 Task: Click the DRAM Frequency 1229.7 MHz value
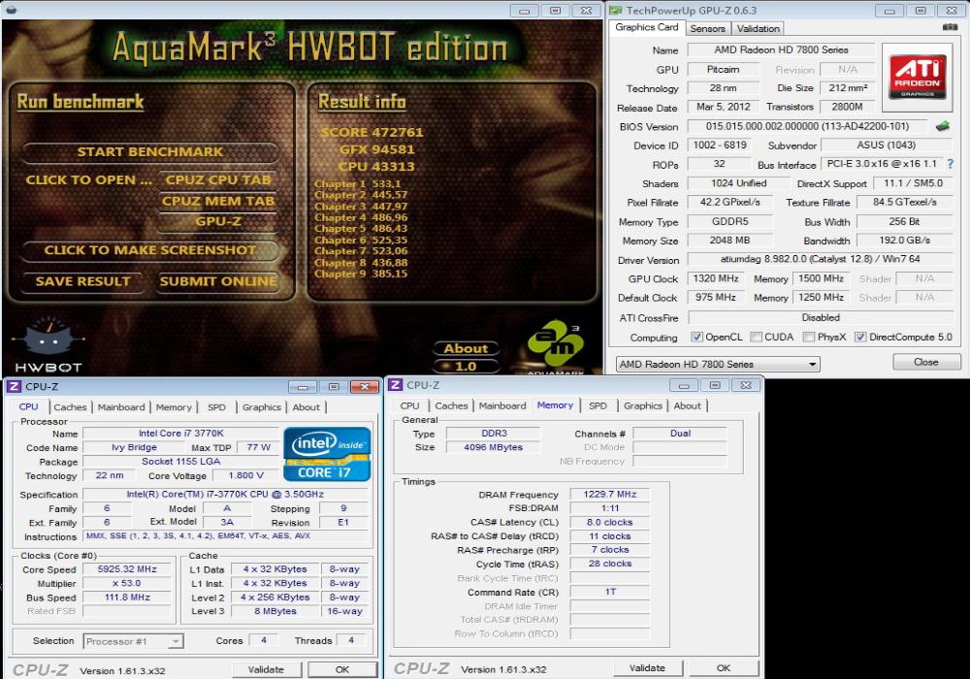[x=609, y=494]
